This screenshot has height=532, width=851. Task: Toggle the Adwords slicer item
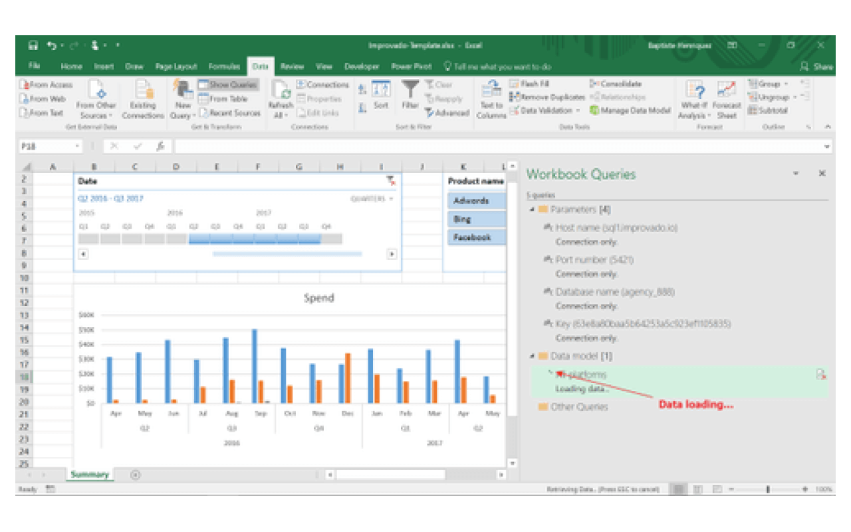pyautogui.click(x=477, y=201)
